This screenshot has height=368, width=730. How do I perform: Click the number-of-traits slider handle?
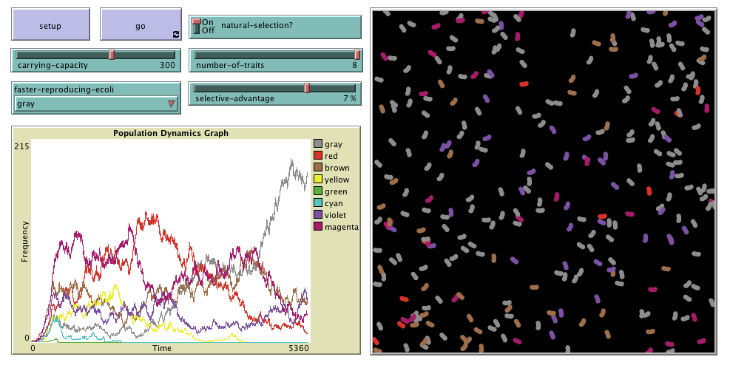357,55
